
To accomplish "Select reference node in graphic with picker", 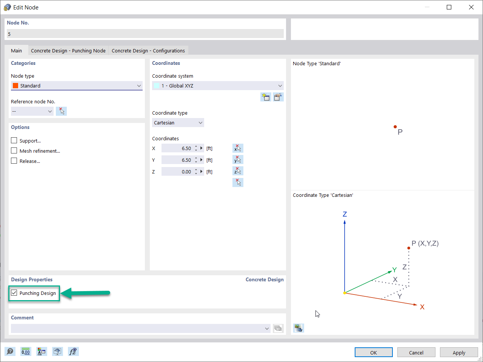I will pos(61,111).
